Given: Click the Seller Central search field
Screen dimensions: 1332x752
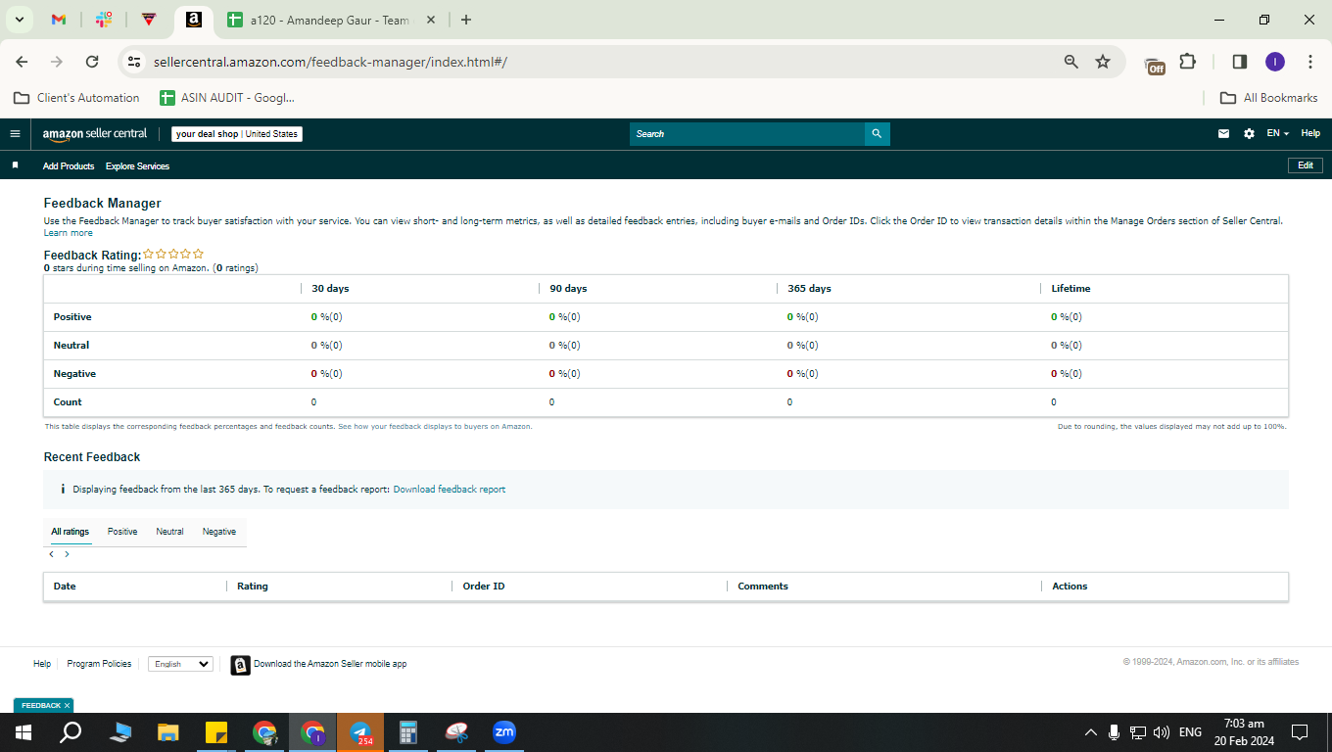Looking at the screenshot, I should 747,134.
